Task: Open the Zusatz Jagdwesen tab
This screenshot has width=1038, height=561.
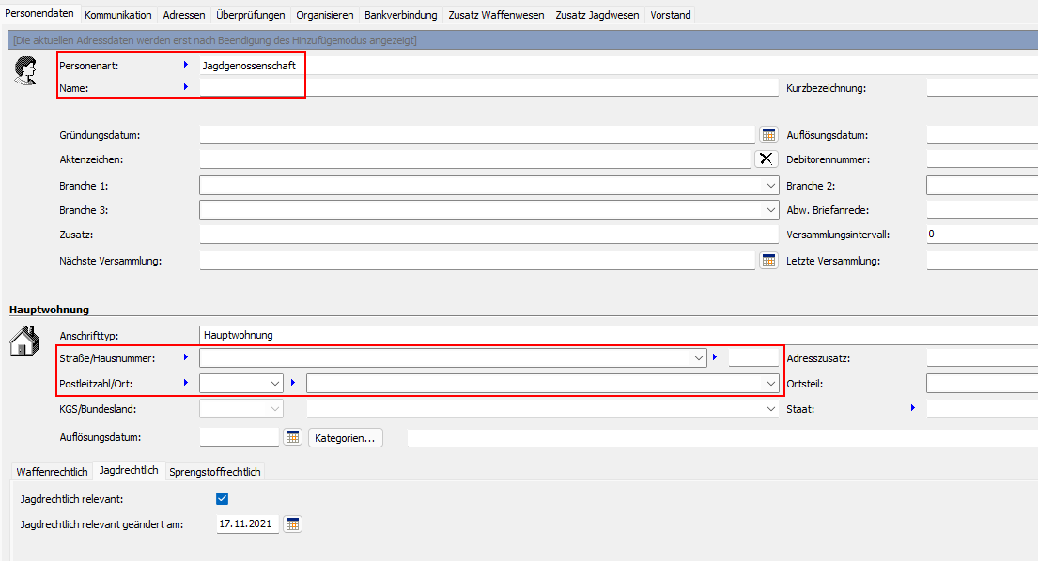Action: [596, 15]
